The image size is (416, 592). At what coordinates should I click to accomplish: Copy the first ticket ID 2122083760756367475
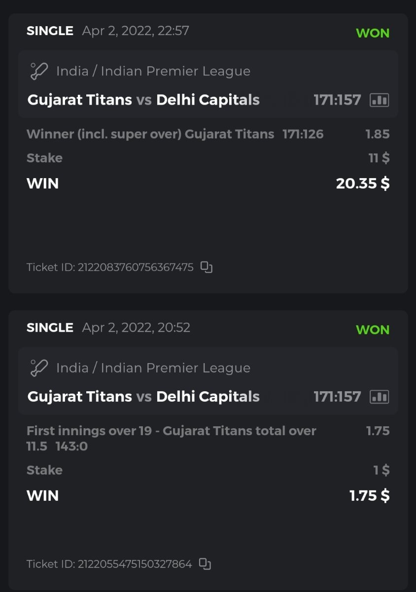tap(207, 267)
